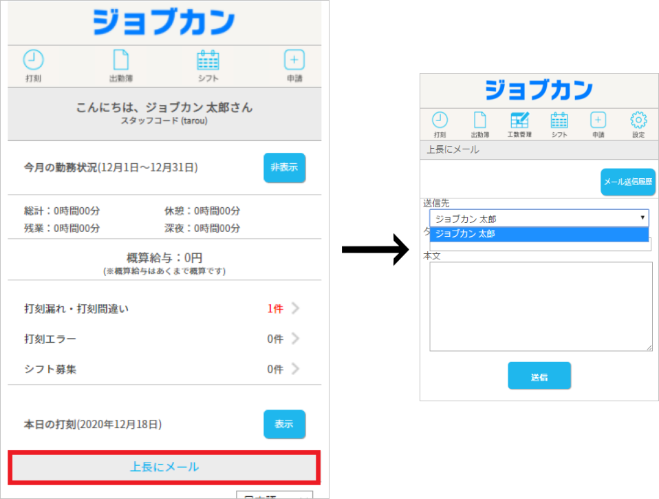
Task: Click the 打刻エラー label
Action: (x=50, y=339)
